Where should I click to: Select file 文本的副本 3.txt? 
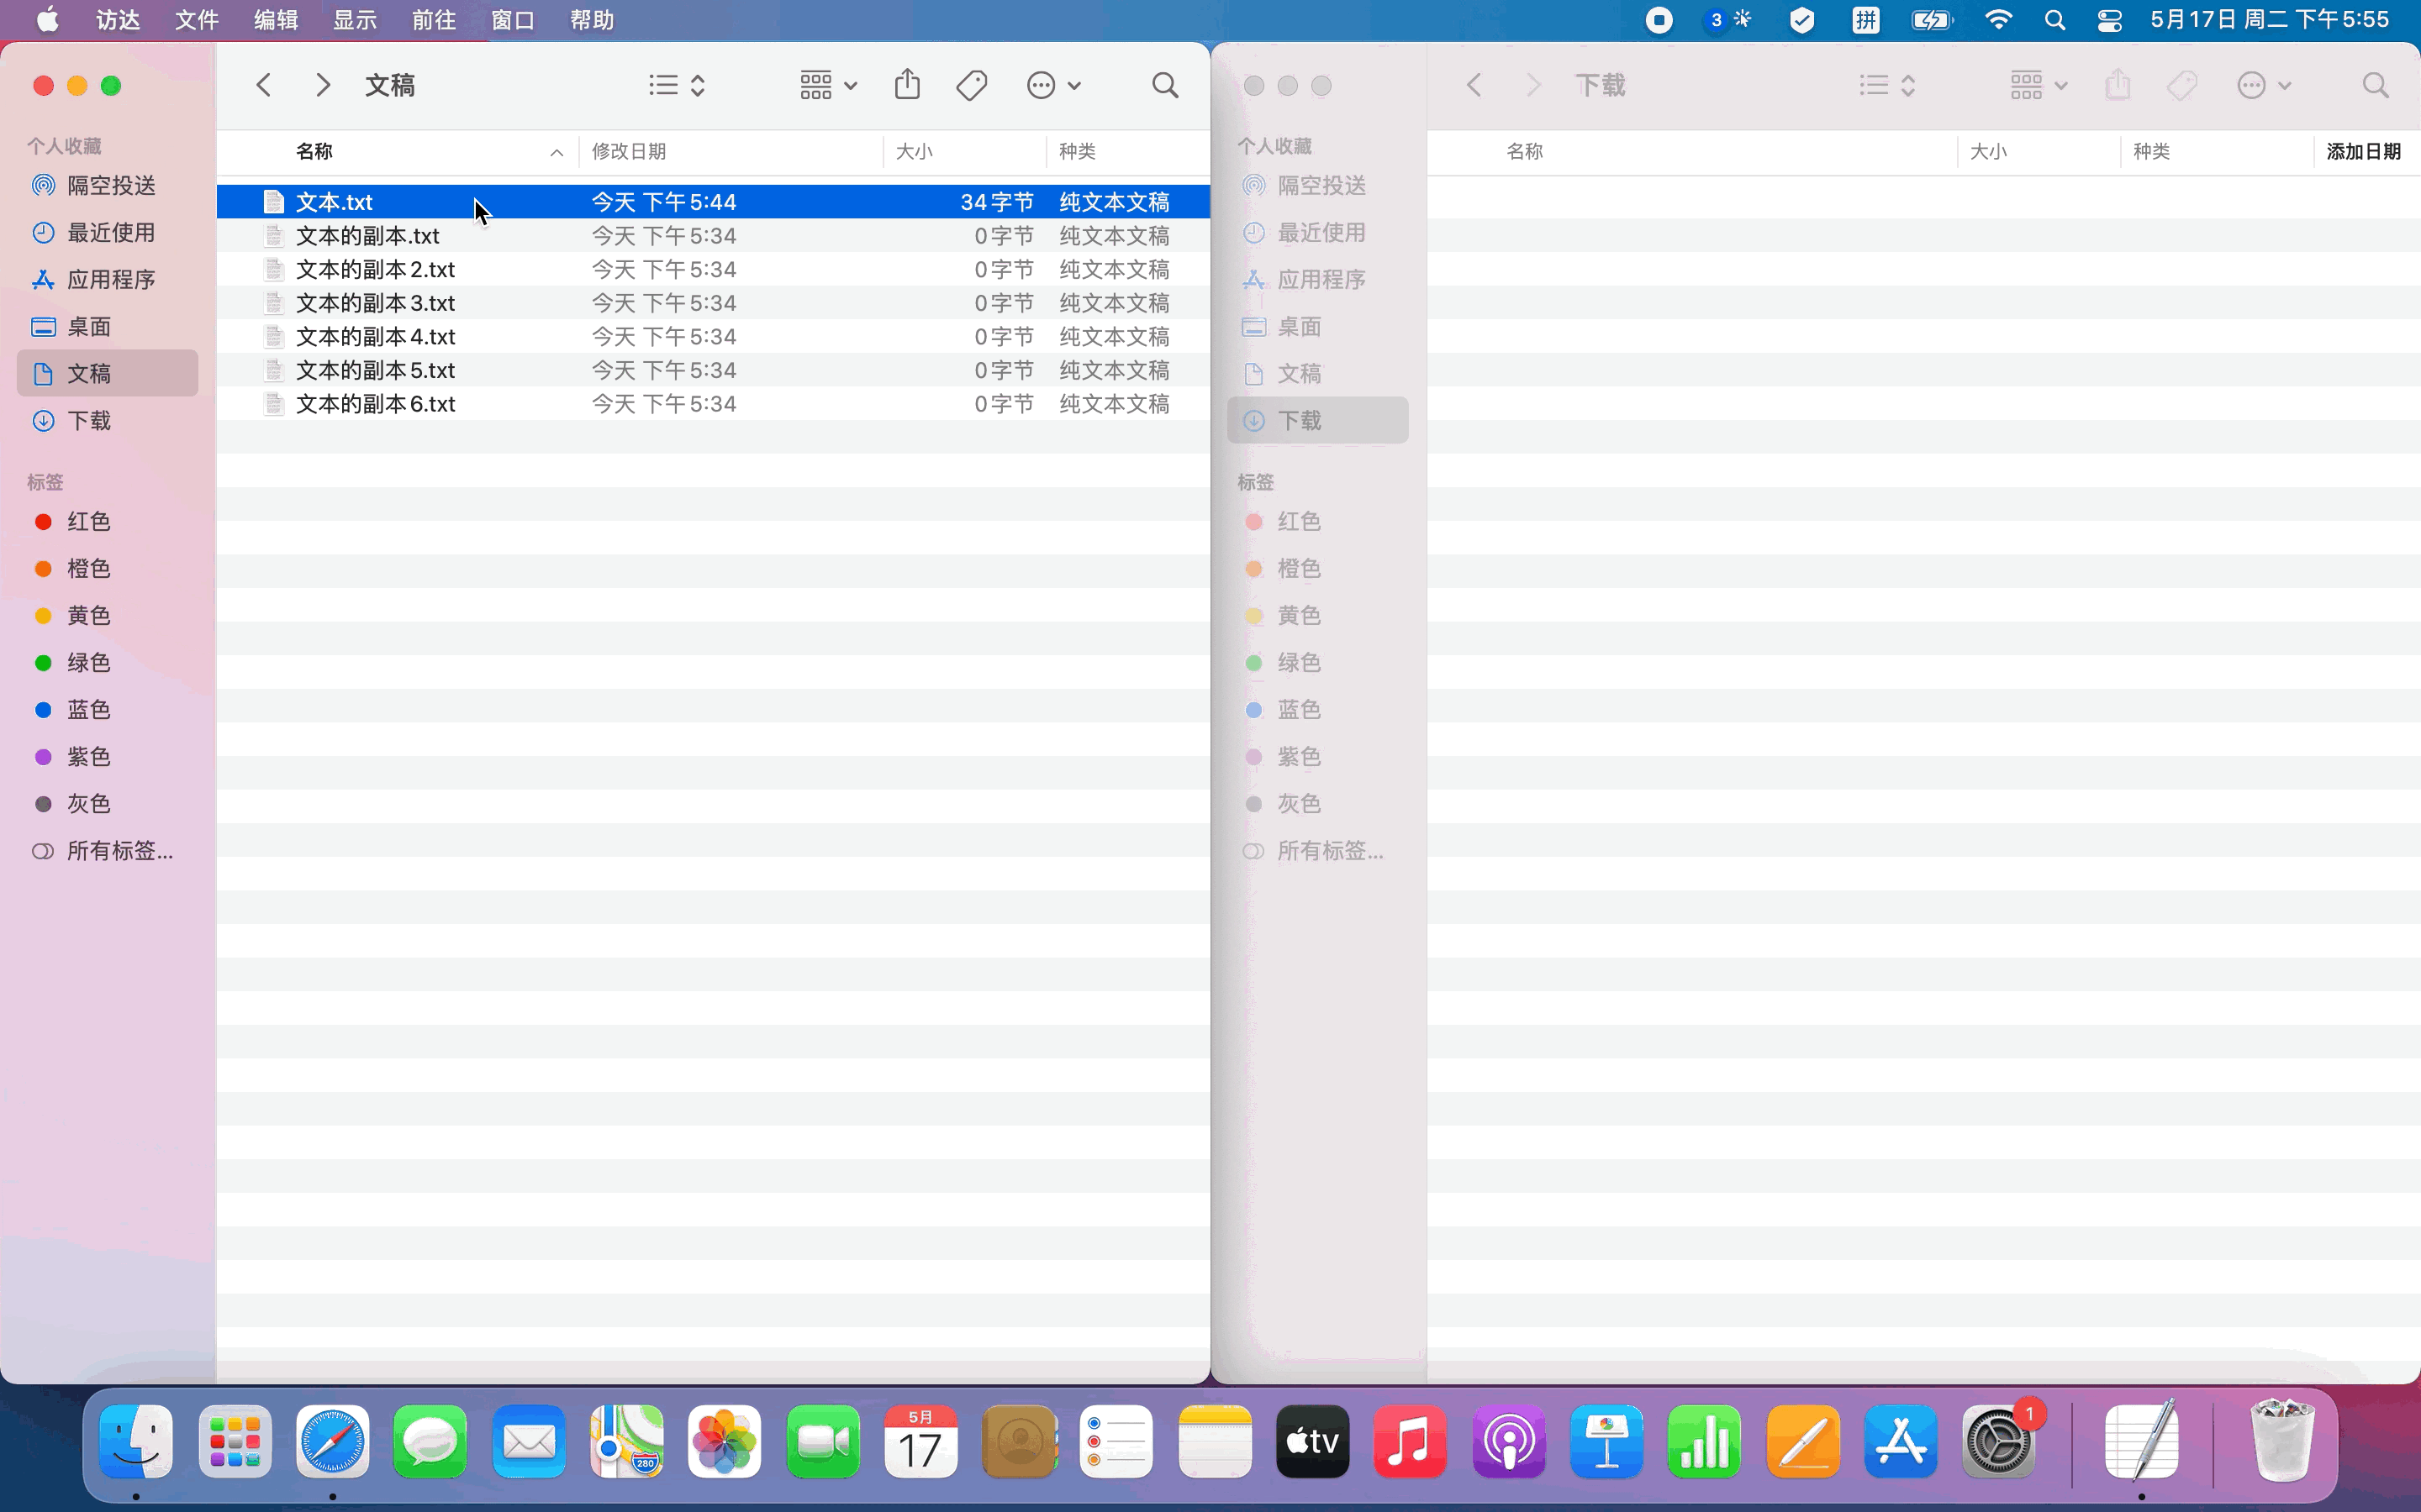[375, 303]
